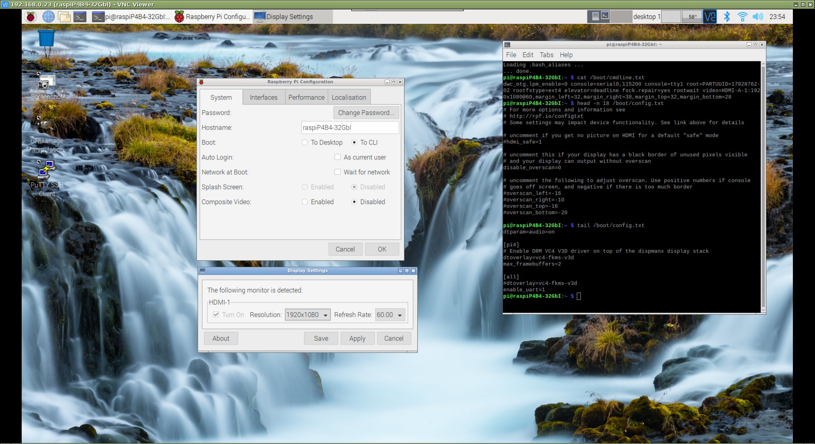This screenshot has width=815, height=444.
Task: Click the 'disable_overscan=0' line in the terminal
Action: tap(532, 168)
